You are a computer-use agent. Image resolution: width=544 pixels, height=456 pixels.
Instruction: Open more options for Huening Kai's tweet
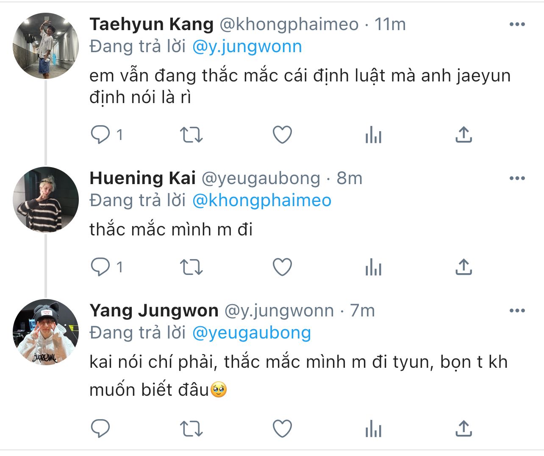coord(517,179)
